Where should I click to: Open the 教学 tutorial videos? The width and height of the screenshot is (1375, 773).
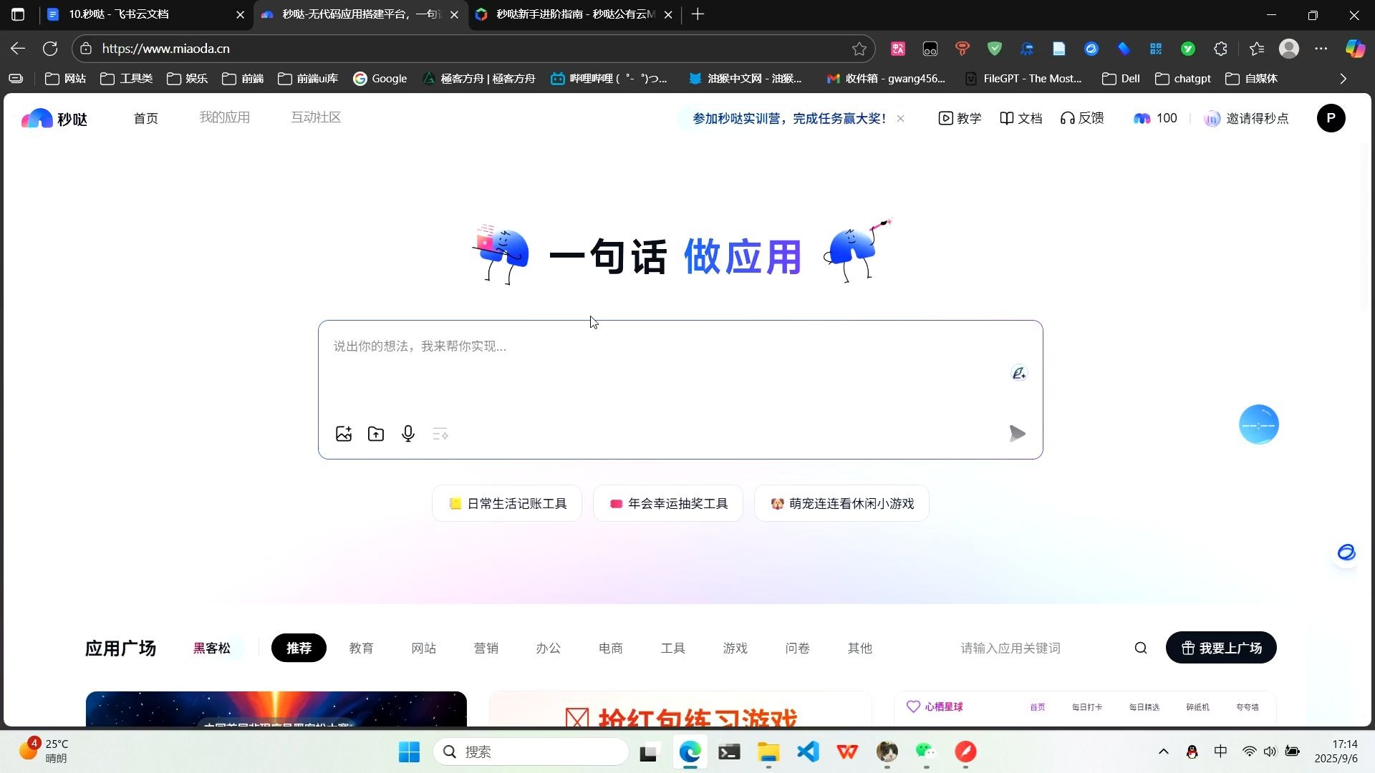[x=960, y=118]
